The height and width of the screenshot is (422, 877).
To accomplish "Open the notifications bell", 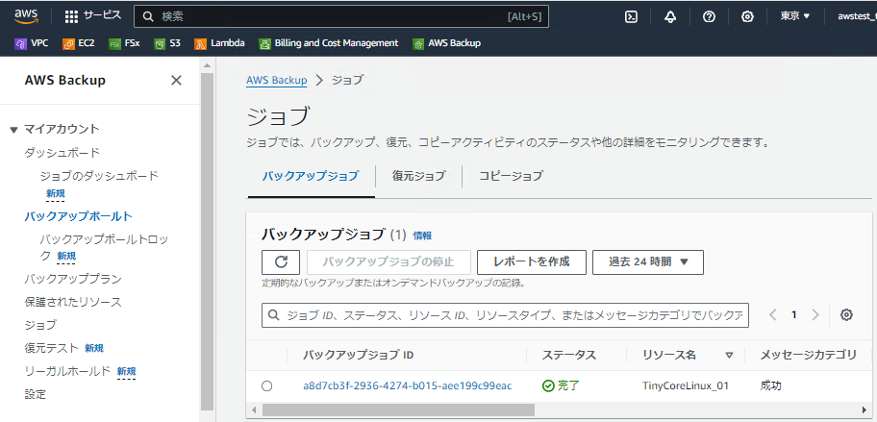I will tap(670, 16).
